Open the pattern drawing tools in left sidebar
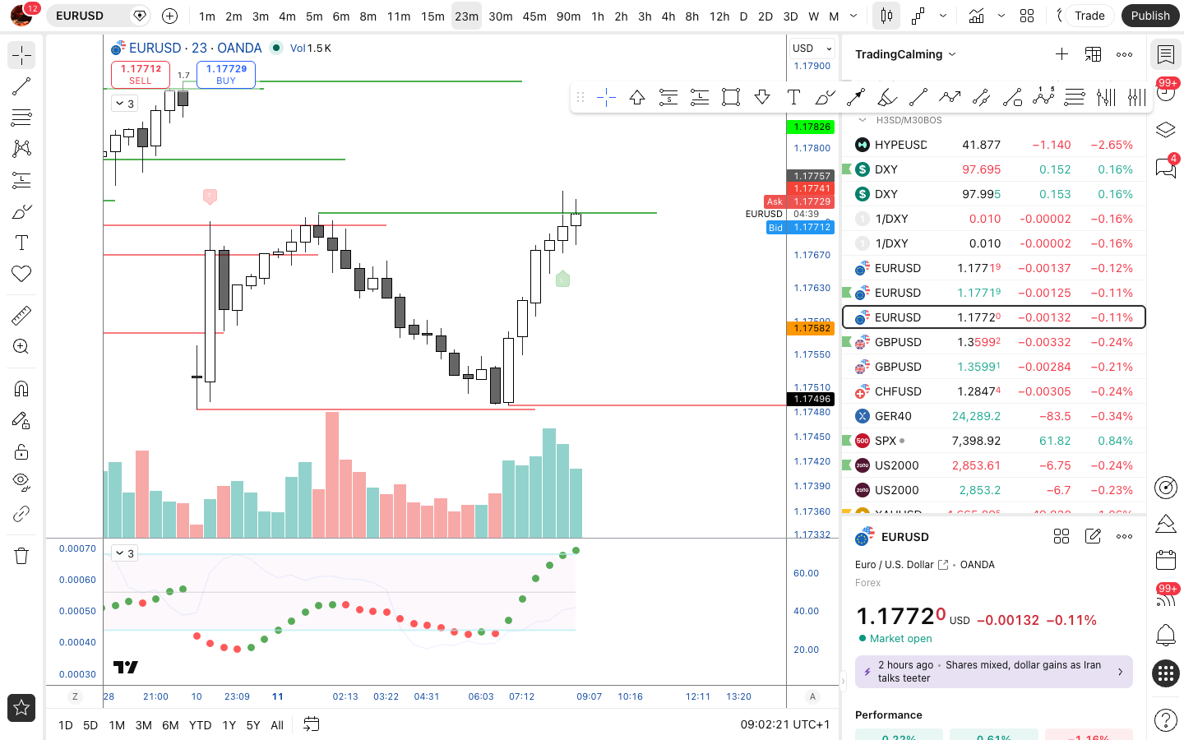 (21, 149)
